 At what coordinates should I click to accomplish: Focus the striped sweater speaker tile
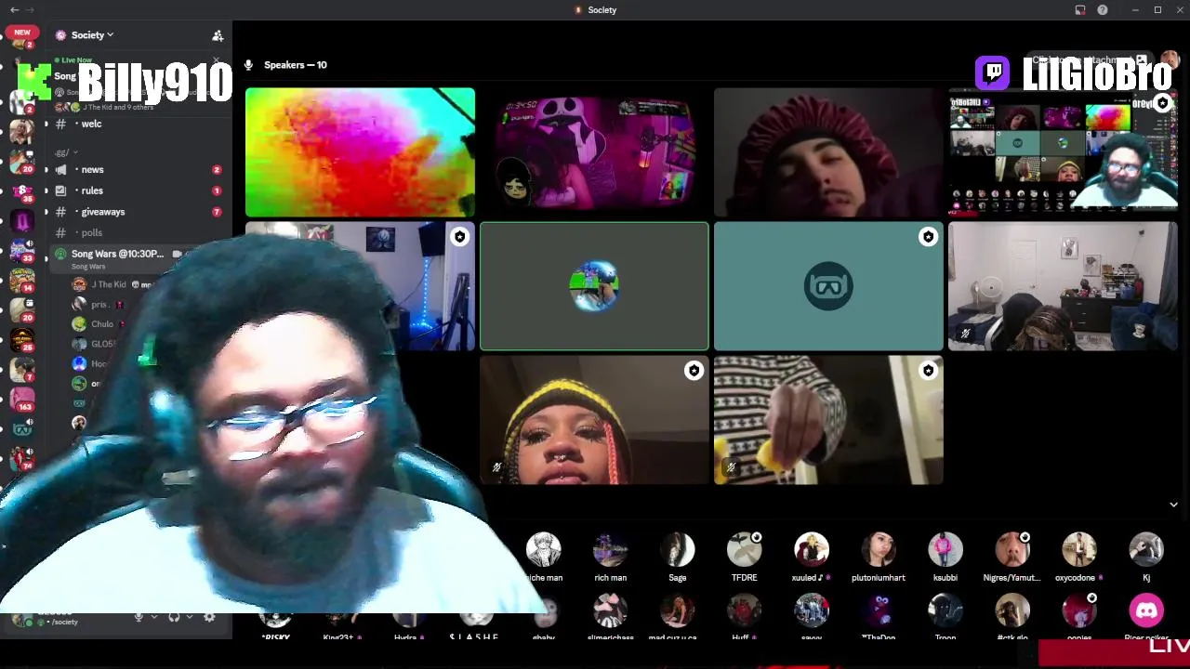coord(828,420)
